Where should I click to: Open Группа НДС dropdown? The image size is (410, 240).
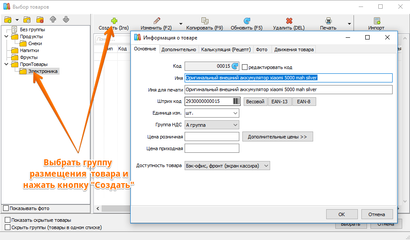212,125
